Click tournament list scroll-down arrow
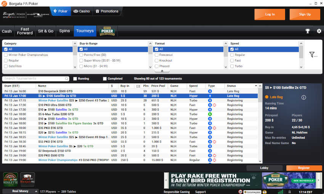 coord(260,161)
